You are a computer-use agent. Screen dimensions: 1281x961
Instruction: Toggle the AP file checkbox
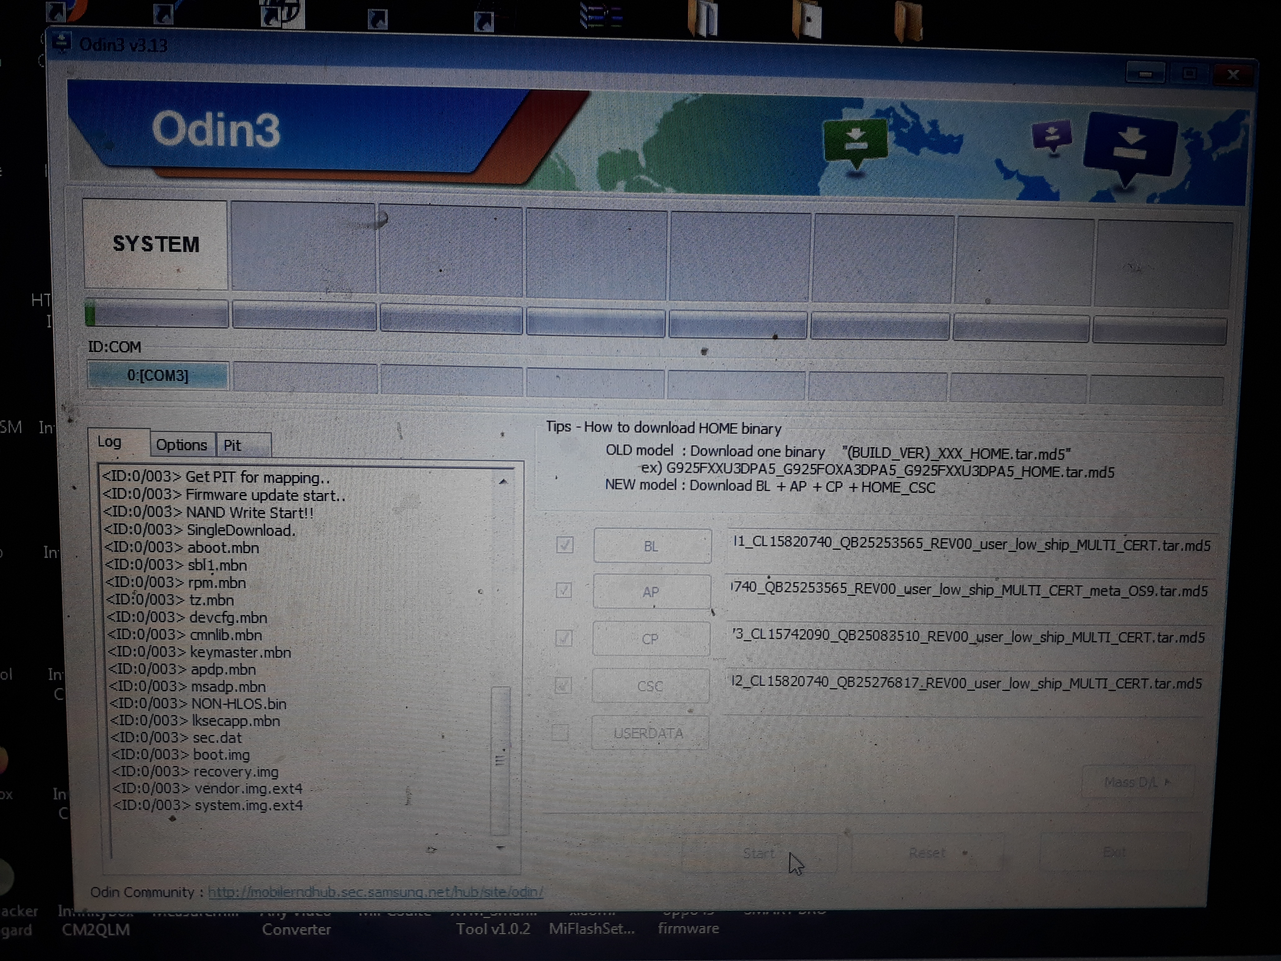[564, 590]
